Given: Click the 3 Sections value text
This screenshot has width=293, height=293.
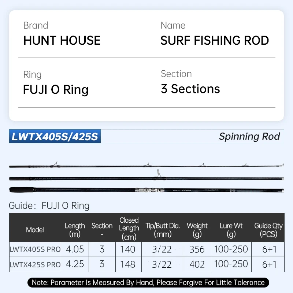Looking at the screenshot, I should pyautogui.click(x=190, y=89).
